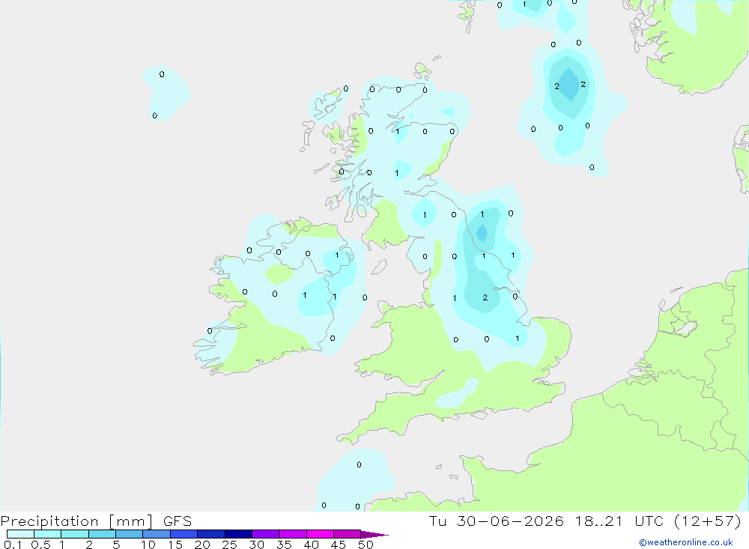Click the 0.5–1 mm legend color swatch
749x549 pixels.
pyautogui.click(x=48, y=534)
